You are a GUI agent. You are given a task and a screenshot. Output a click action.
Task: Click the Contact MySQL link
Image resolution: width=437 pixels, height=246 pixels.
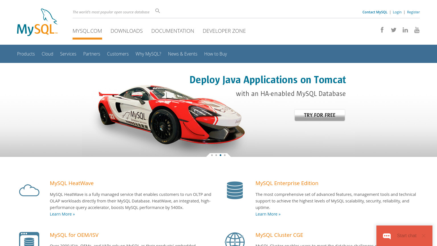coord(375,12)
